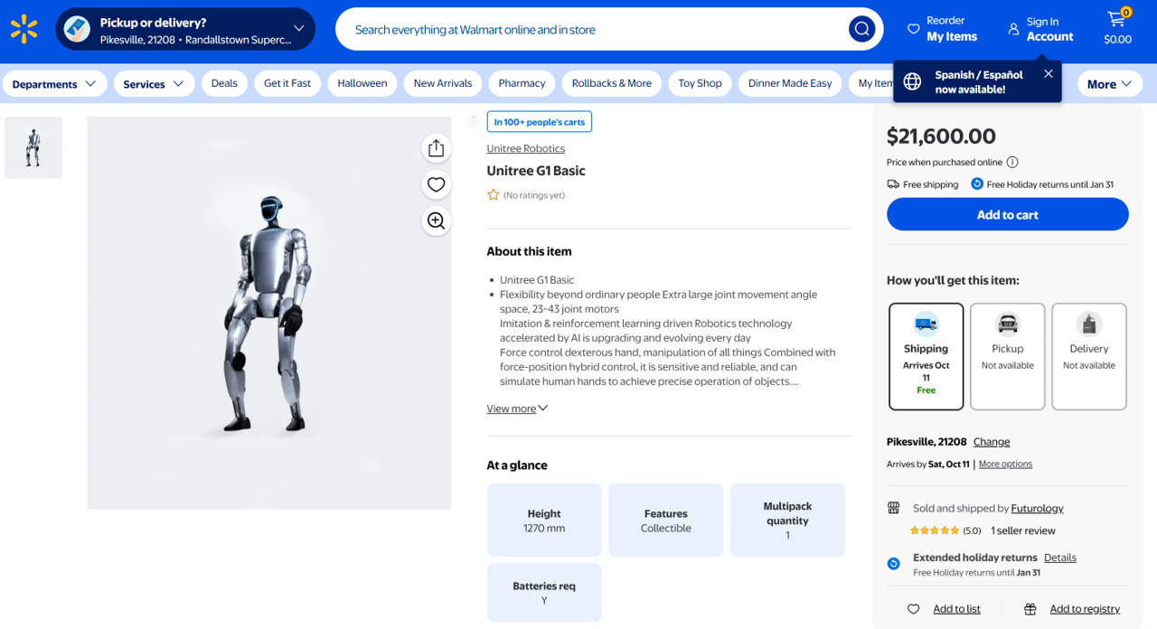Screen dimensions: 1157x629
Task: Click the price info circle icon
Action: click(x=1012, y=163)
